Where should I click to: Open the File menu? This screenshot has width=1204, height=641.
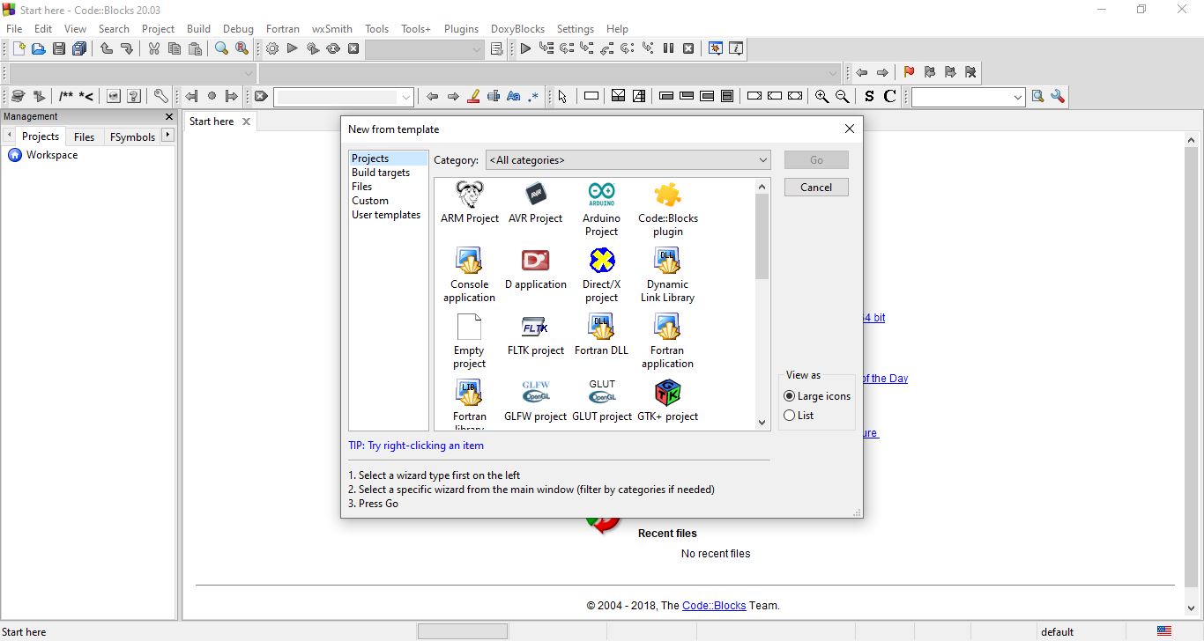14,29
